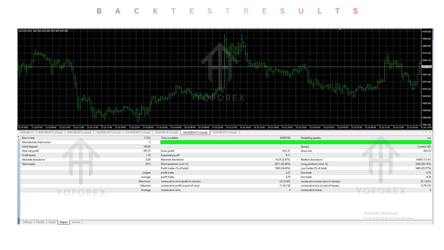Select maximal consecutive profit value 21.30 (16)
The height and width of the screenshot is (250, 444).
(x=284, y=186)
